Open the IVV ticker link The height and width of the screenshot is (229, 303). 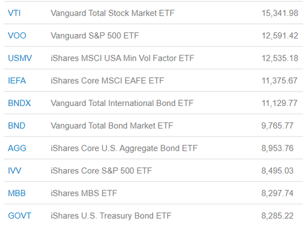[x=15, y=170]
